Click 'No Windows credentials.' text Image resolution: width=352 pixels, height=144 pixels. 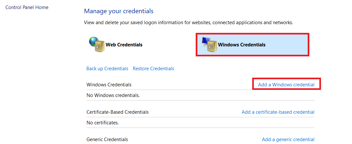pos(113,95)
